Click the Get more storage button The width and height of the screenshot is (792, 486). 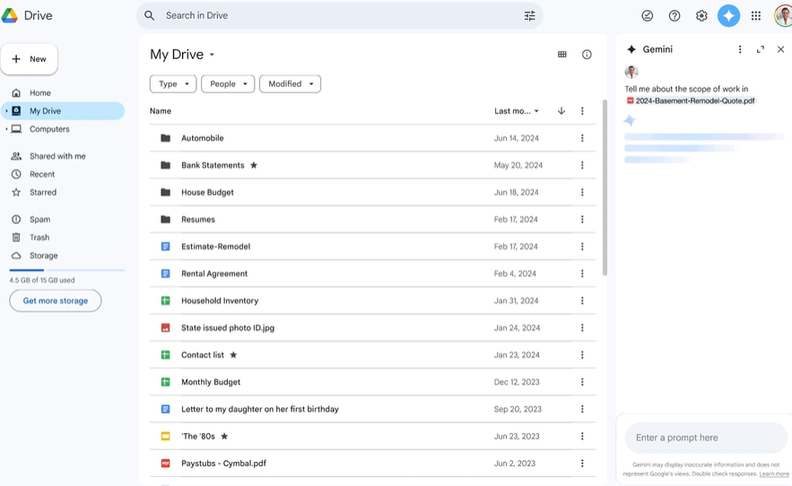(56, 300)
